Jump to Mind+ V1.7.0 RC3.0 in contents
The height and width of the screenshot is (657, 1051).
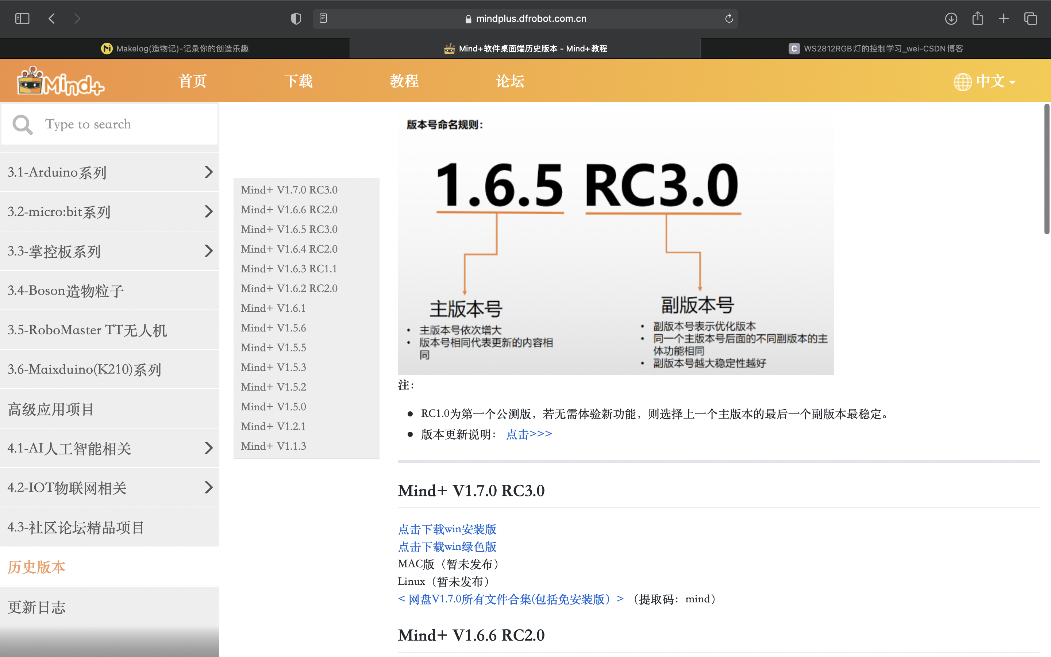click(x=289, y=190)
